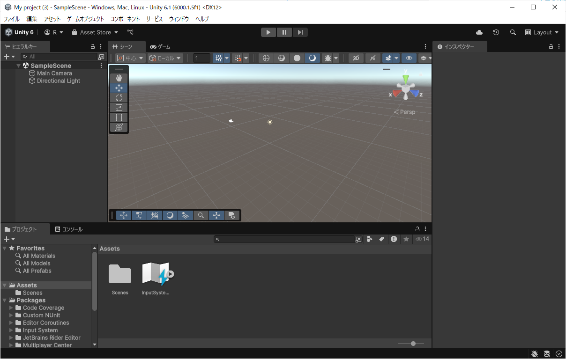The width and height of the screenshot is (566, 359).
Task: Select the Rect tool
Action: [x=119, y=117]
